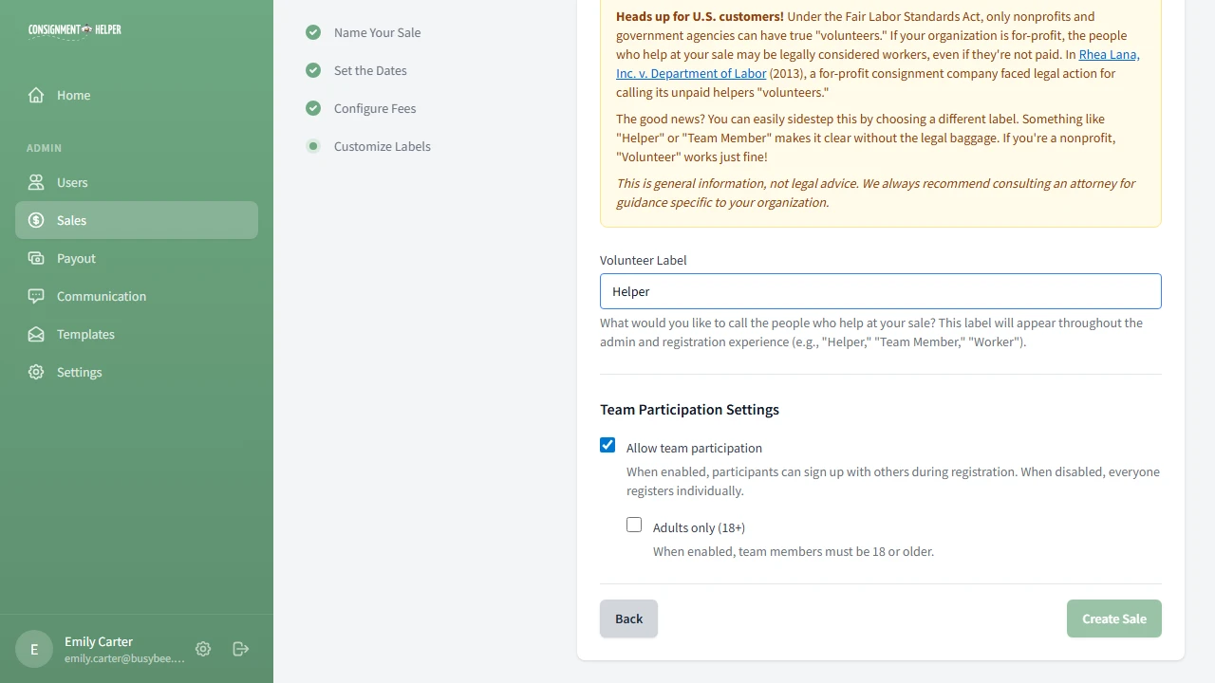Click the completed Name Your Sale checkmark
The height and width of the screenshot is (683, 1215).
click(313, 32)
